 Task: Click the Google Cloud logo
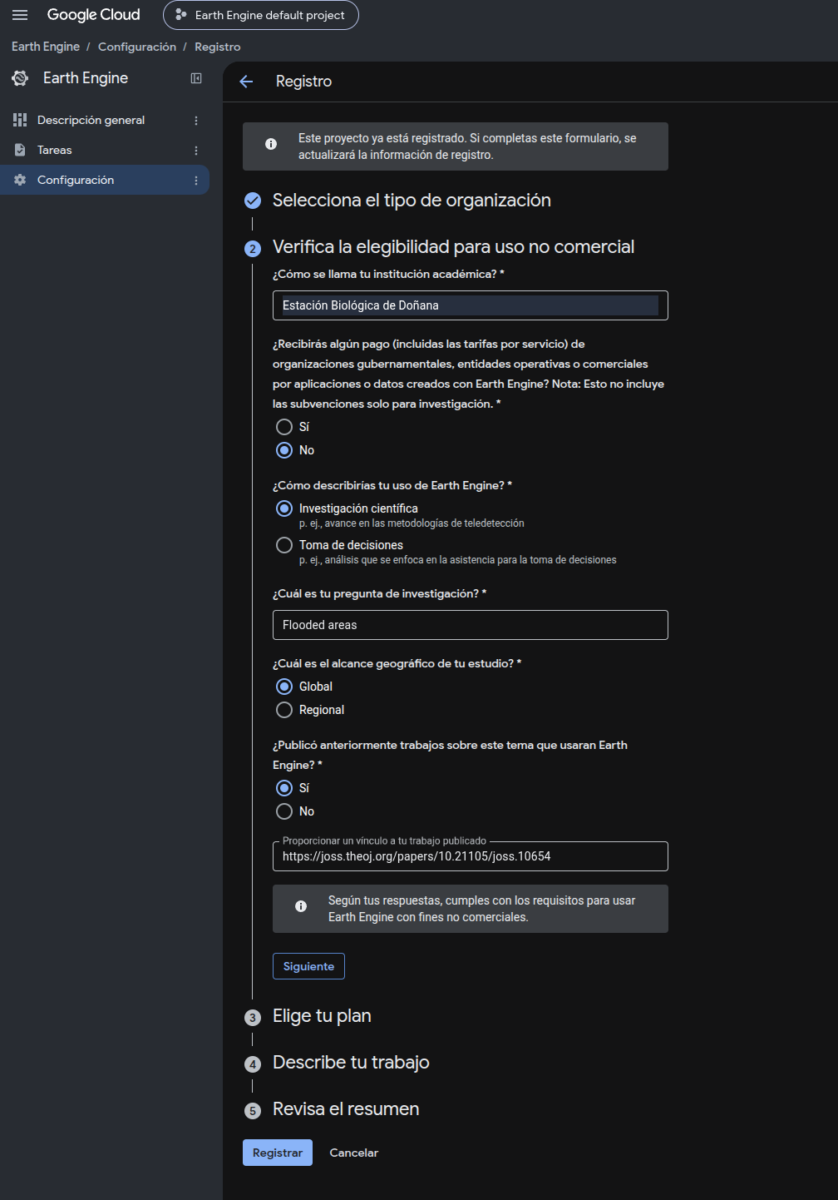tap(93, 15)
